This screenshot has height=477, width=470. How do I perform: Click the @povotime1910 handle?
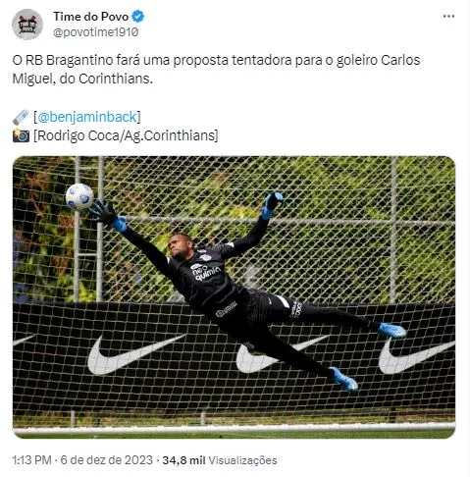[x=96, y=32]
